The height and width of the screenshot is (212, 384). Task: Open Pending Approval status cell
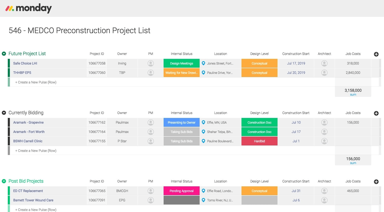(181, 191)
